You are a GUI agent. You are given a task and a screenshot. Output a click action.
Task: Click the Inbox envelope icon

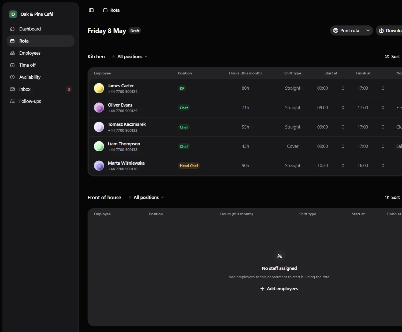tap(12, 89)
